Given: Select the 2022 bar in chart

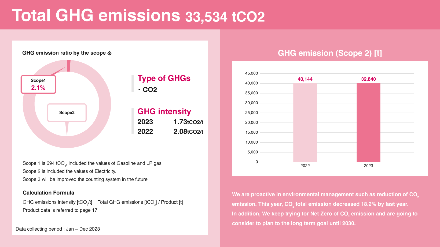Looking at the screenshot, I should [x=305, y=122].
